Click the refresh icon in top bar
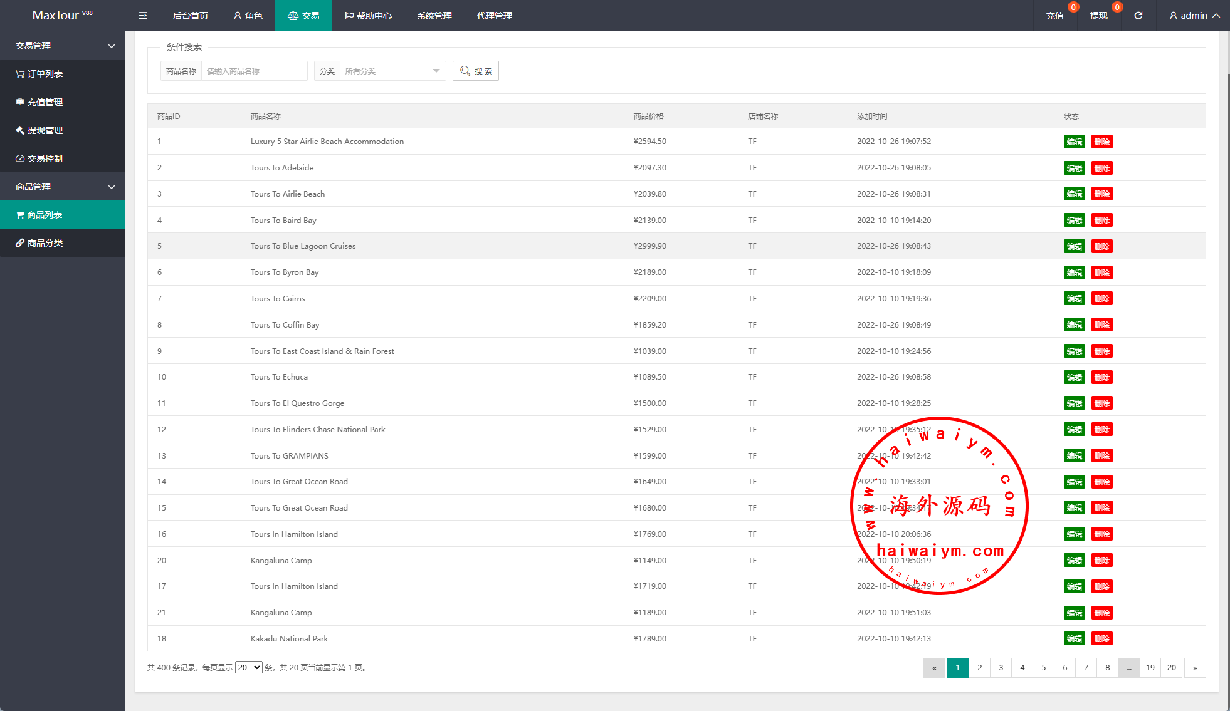1230x711 pixels. pos(1138,16)
